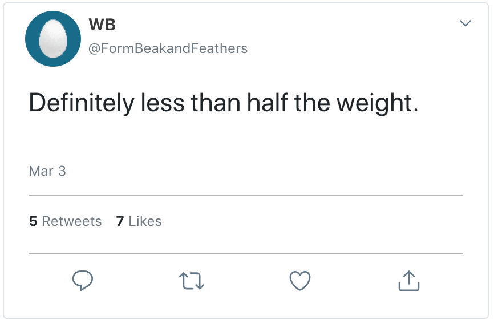Viewport: 494px width, 324px height.
Task: View the list of 5 Retweets
Action: coord(65,221)
